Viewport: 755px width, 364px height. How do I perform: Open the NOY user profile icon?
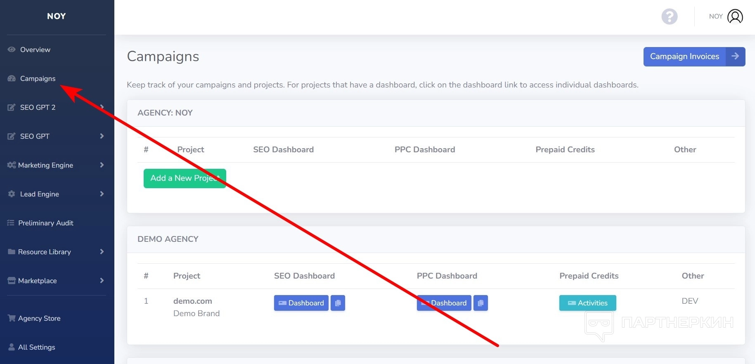tap(735, 17)
